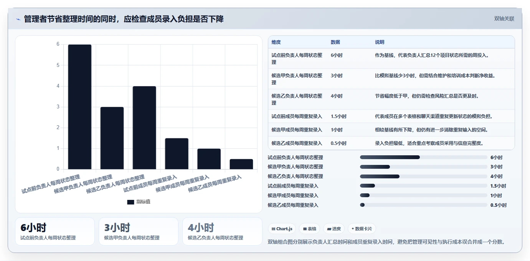Image resolution: width=530 pixels, height=261 pixels.
Task: Click x-axis label 试点前负责人每周状态整理 under chart
Action: [51, 184]
